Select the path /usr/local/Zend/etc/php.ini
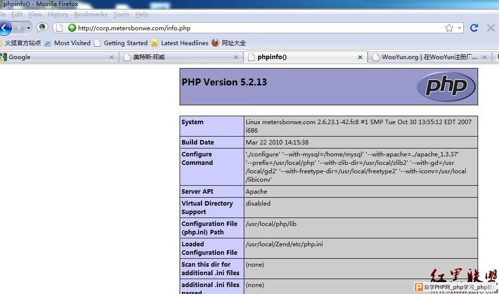 [284, 244]
